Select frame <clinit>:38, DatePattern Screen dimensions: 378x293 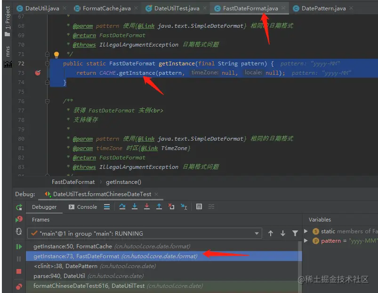(162, 266)
